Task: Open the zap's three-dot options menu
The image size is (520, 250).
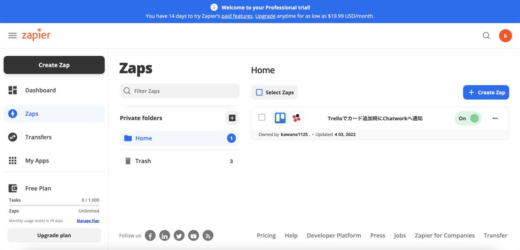Action: point(495,118)
